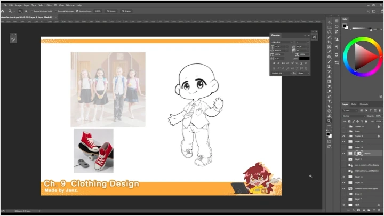Click the 100% zoom button
The height and width of the screenshot is (216, 384).
click(x=98, y=11)
